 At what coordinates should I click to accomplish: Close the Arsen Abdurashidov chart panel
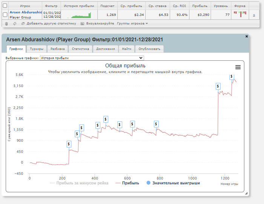pos(247,36)
